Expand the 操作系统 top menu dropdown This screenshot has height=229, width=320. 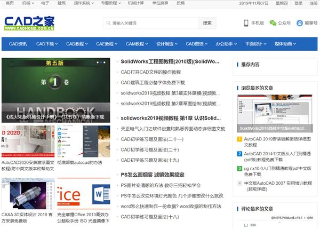[x=84, y=3]
